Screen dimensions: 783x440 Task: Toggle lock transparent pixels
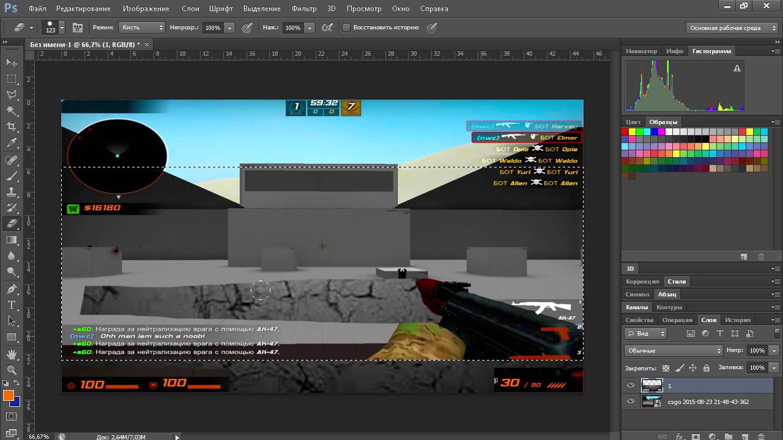666,368
